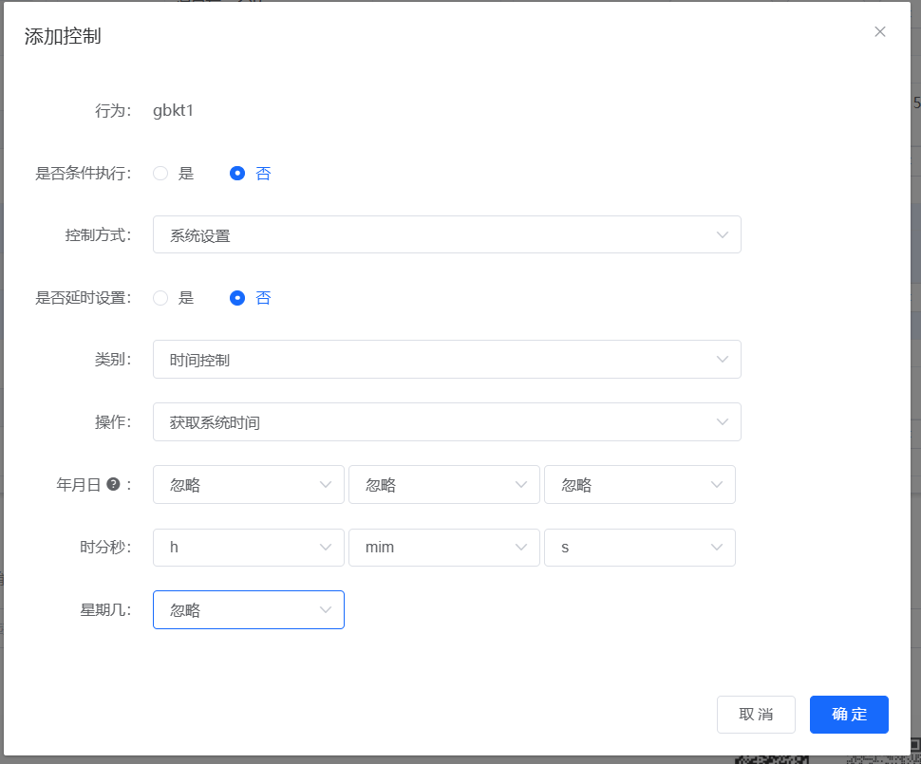This screenshot has width=921, height=764.
Task: Click the chevron arrow of 星期几 select
Action: click(326, 610)
